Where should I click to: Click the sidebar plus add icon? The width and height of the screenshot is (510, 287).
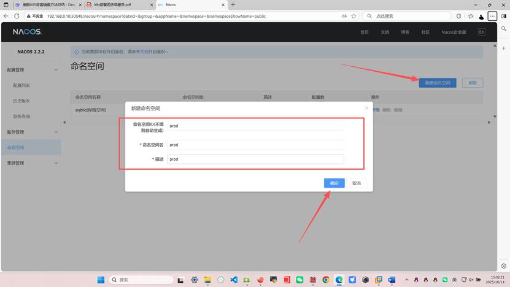click(x=503, y=48)
